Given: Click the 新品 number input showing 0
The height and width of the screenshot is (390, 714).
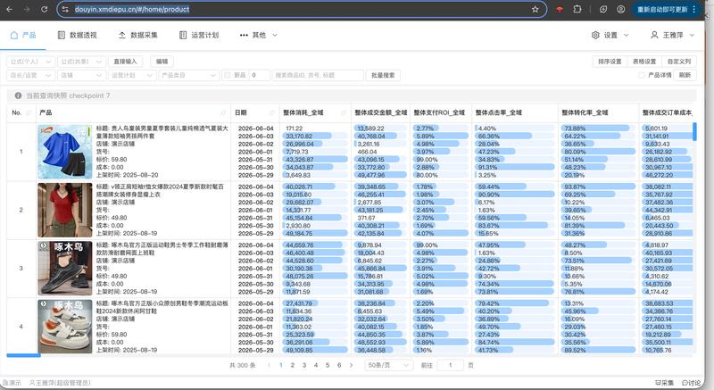Looking at the screenshot, I should [x=259, y=75].
